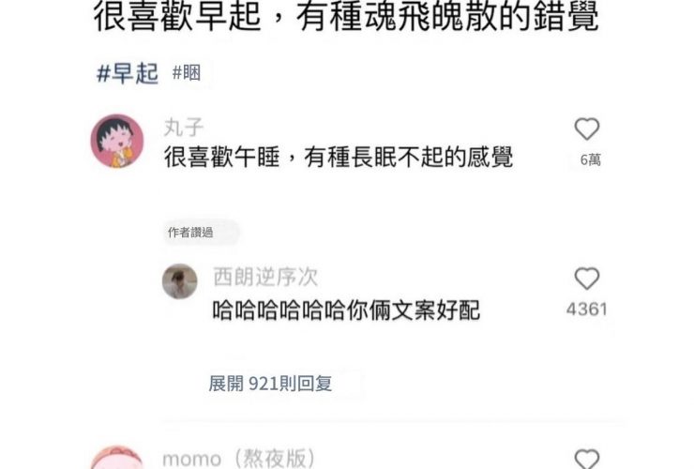The image size is (694, 469).
Task: Open 西朗逆序次's small profile avatar
Action: tap(180, 281)
